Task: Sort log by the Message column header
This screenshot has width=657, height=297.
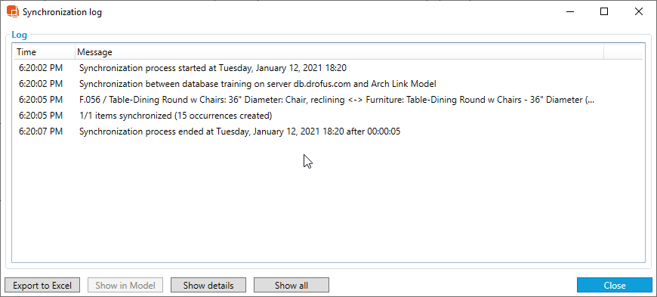Action: (339, 52)
